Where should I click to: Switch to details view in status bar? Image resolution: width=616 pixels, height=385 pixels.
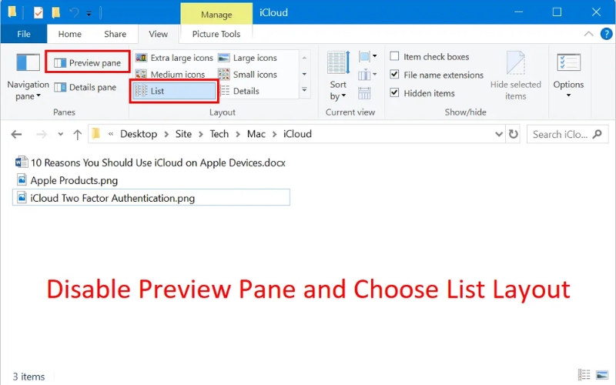coord(584,375)
